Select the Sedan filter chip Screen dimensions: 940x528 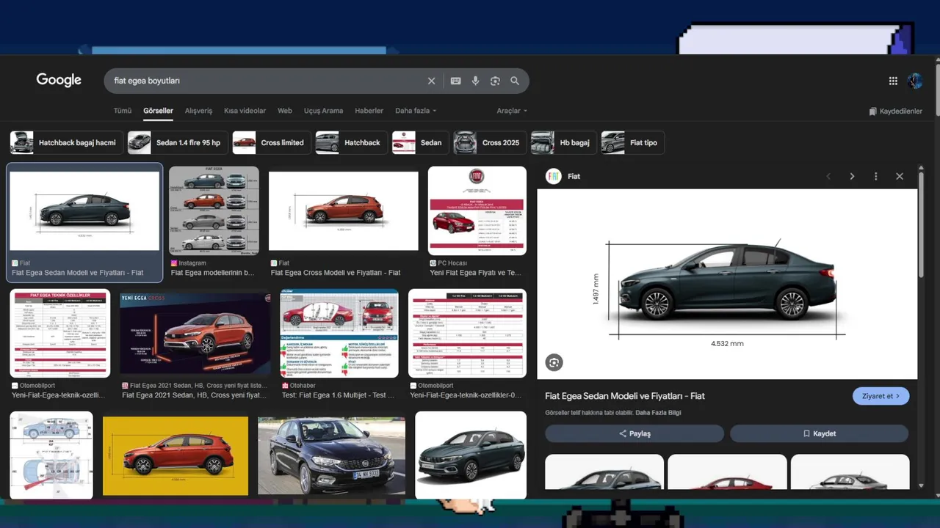[420, 142]
